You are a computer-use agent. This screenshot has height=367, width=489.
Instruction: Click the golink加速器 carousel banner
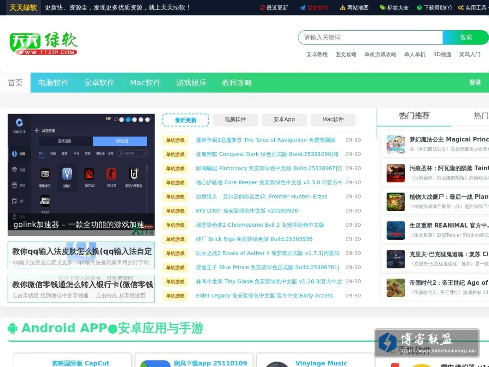point(81,175)
